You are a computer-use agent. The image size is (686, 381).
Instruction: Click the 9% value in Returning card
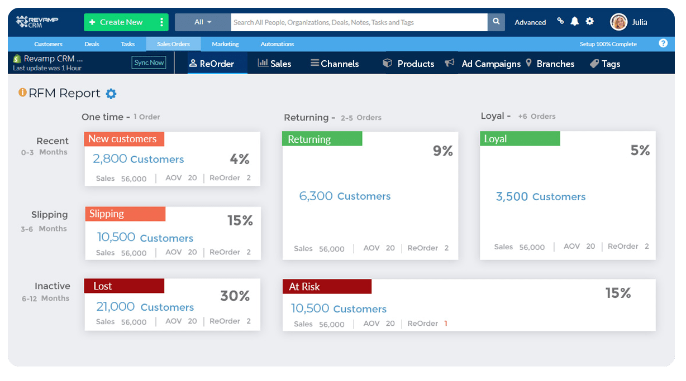(443, 151)
